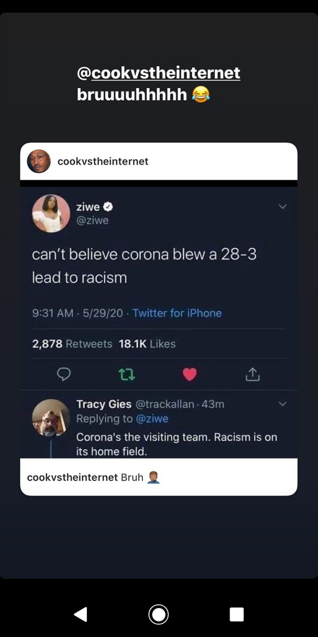The image size is (318, 637).
Task: Open Android recent apps square button
Action: (237, 614)
